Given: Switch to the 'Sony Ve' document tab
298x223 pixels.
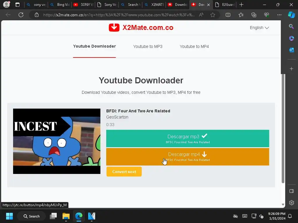Looking at the screenshot, I should tap(107, 5).
